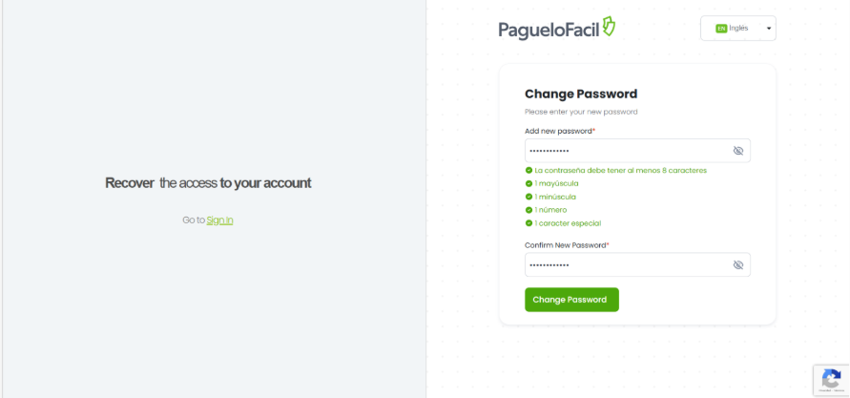The image size is (850, 398).
Task: Focus the Confirm New Password input field
Action: click(x=625, y=264)
